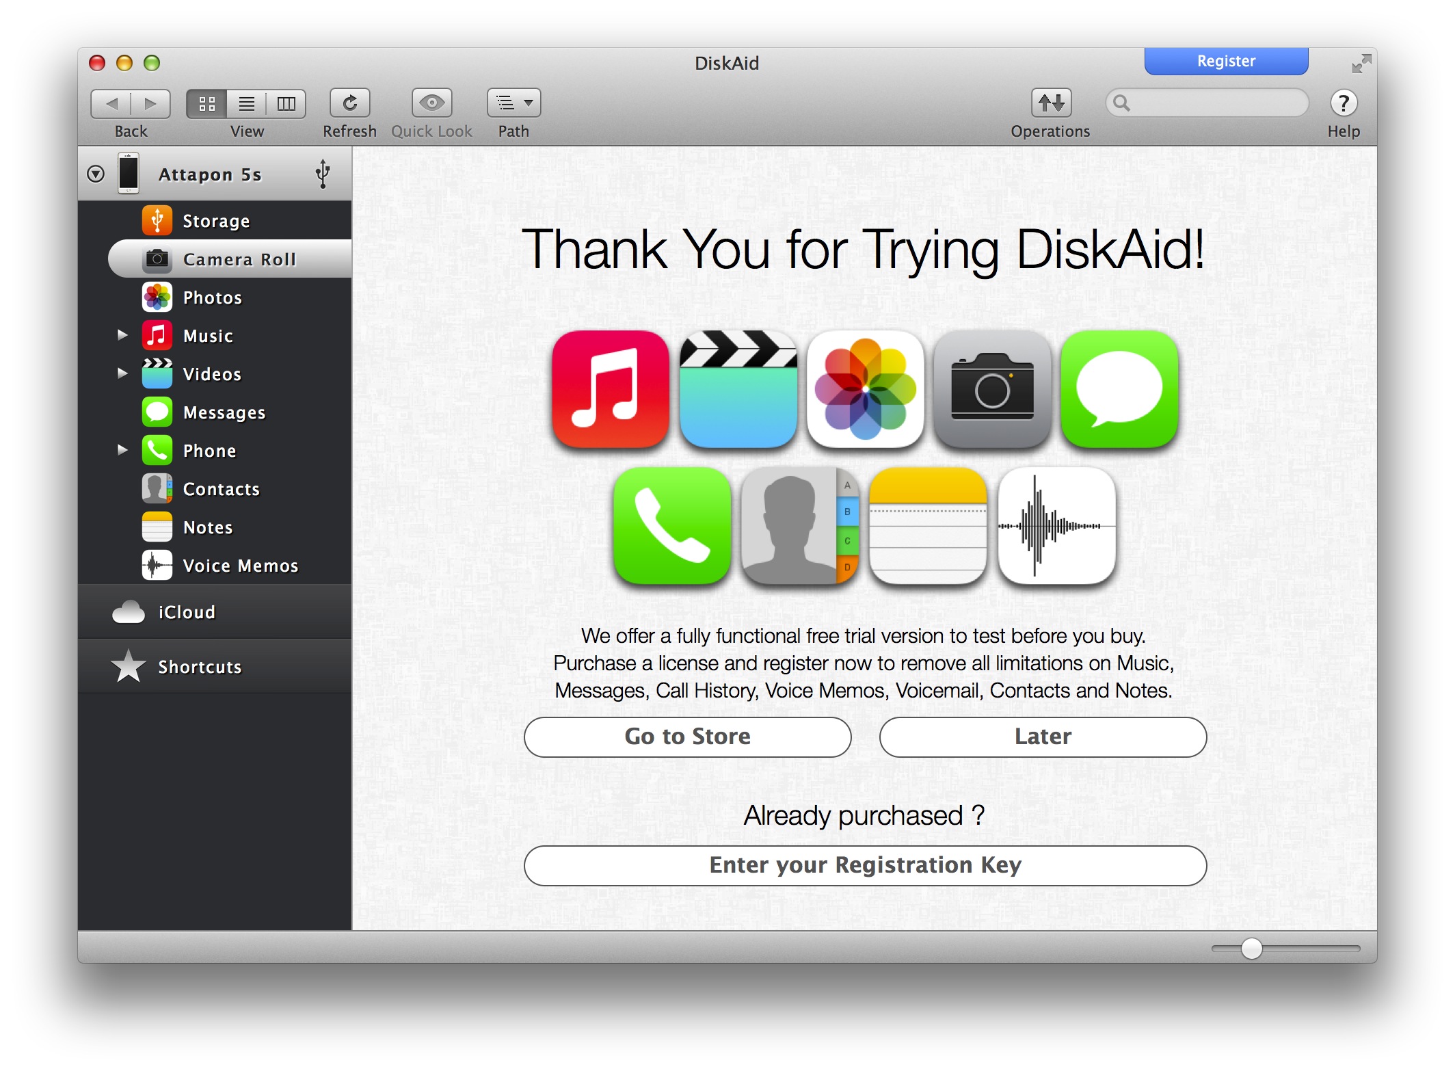Collapse the Attapon 5s device section
Image resolution: width=1455 pixels, height=1071 pixels.
(x=96, y=174)
